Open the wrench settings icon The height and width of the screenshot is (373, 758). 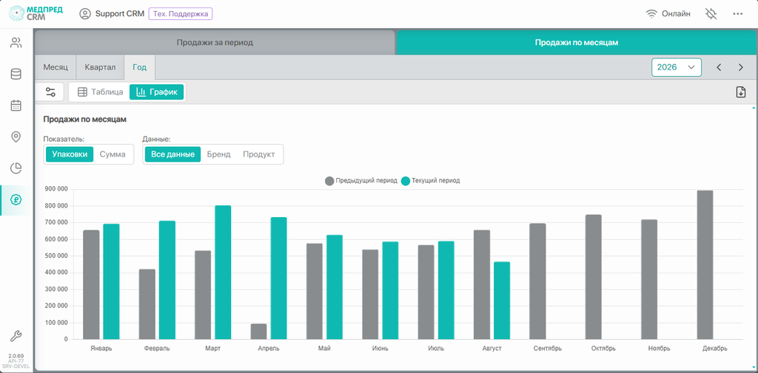click(16, 336)
